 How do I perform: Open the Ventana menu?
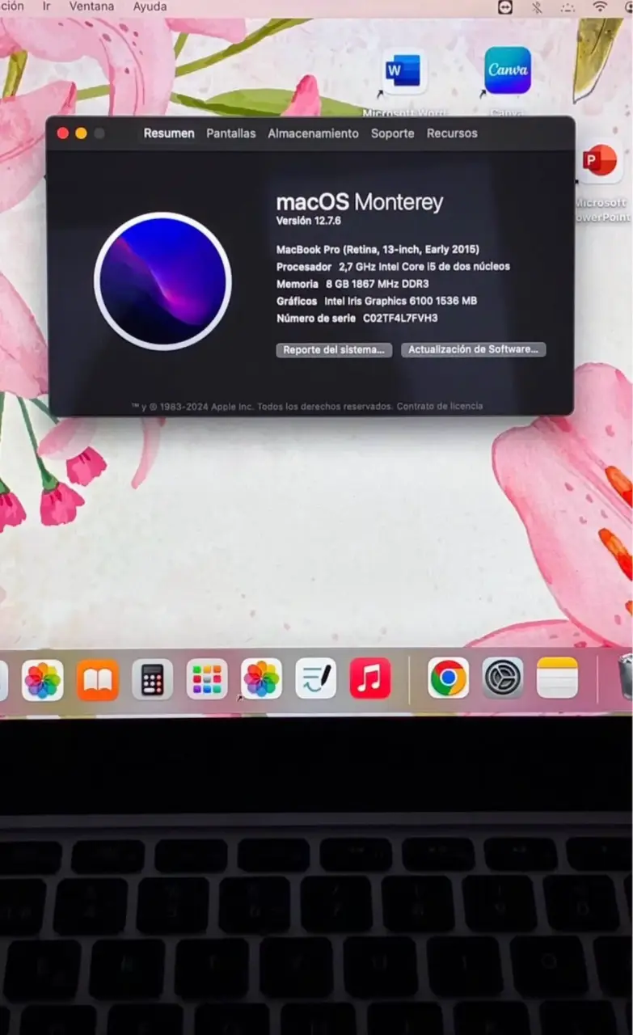[91, 6]
